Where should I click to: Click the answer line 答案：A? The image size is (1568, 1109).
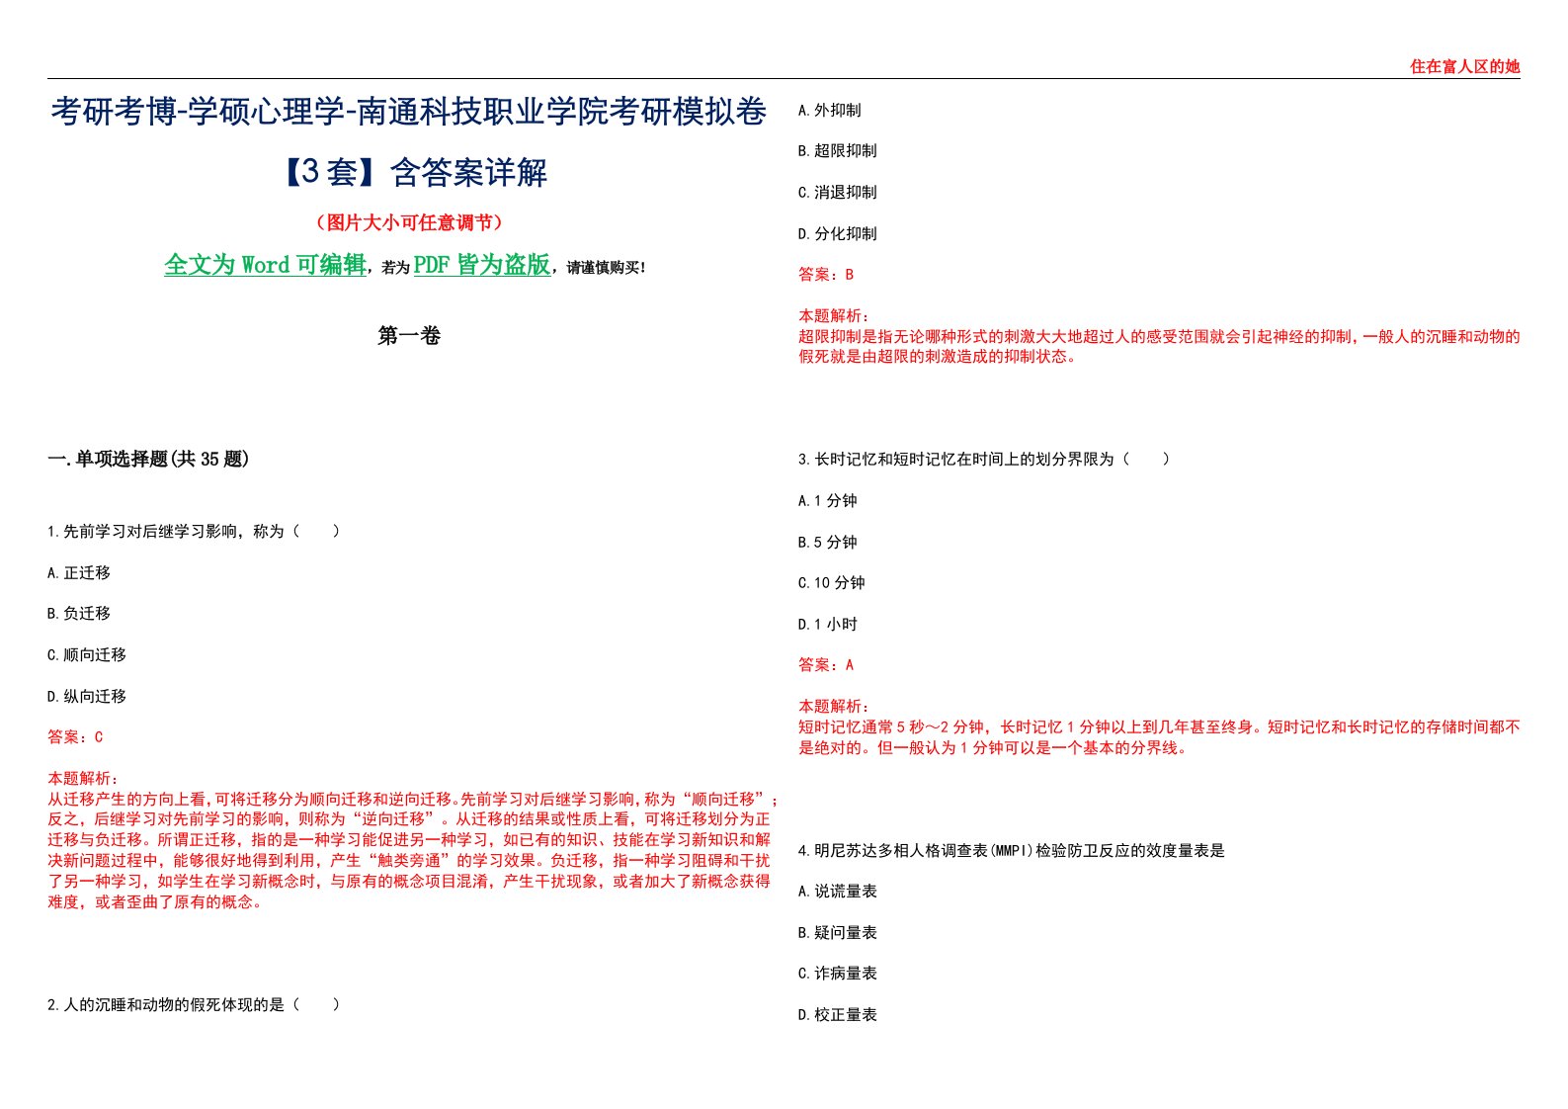[826, 665]
